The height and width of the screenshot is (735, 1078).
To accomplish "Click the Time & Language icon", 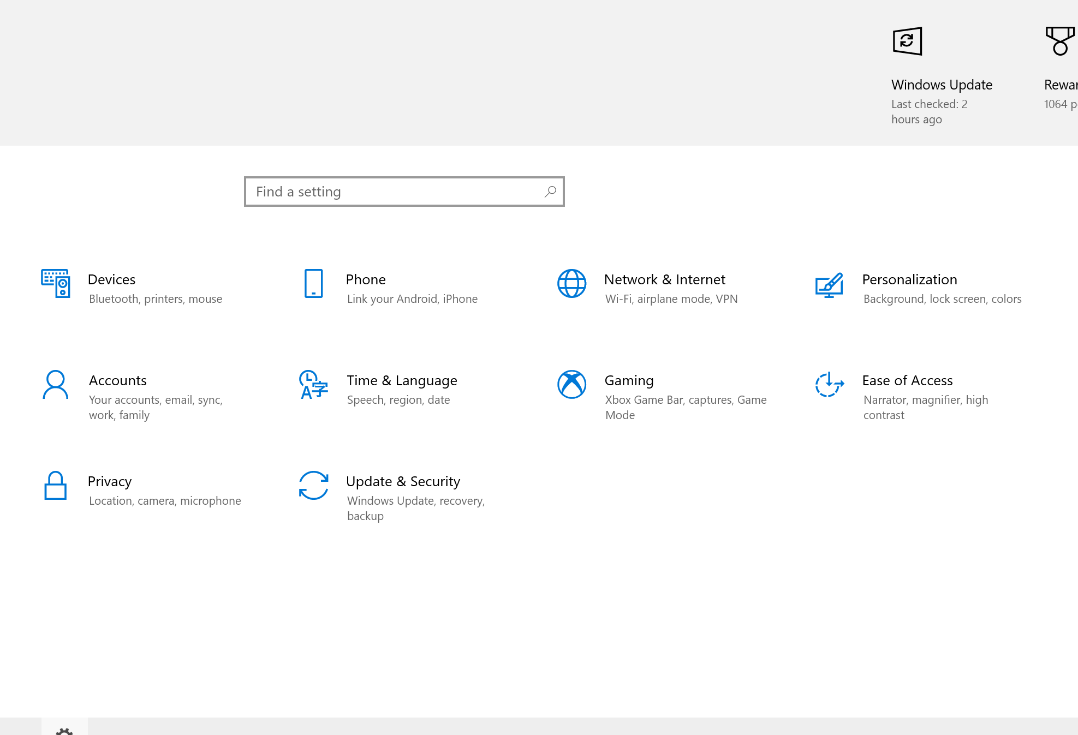I will 313,385.
